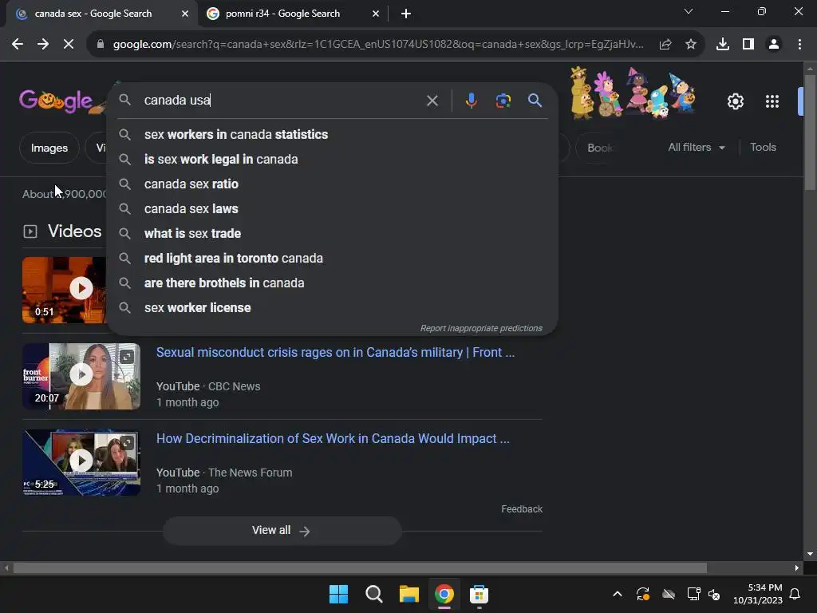
Task: Click the horizontal page scrollbar
Action: point(360,568)
